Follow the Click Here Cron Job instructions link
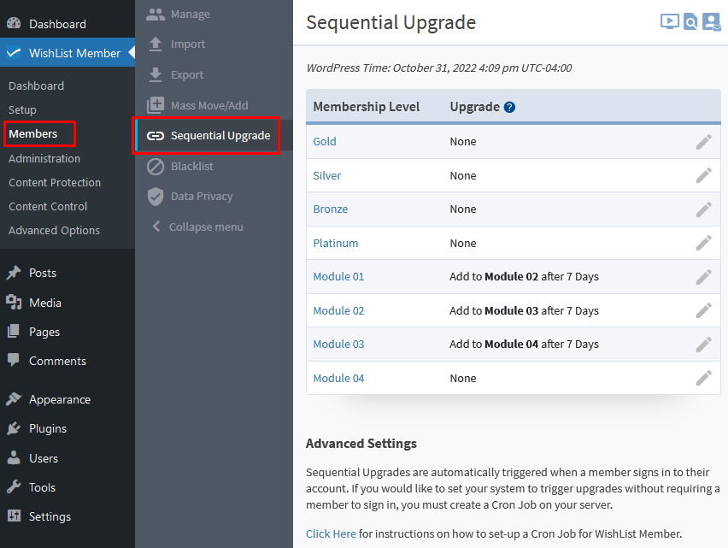Viewport: 728px width, 548px height. [x=331, y=534]
